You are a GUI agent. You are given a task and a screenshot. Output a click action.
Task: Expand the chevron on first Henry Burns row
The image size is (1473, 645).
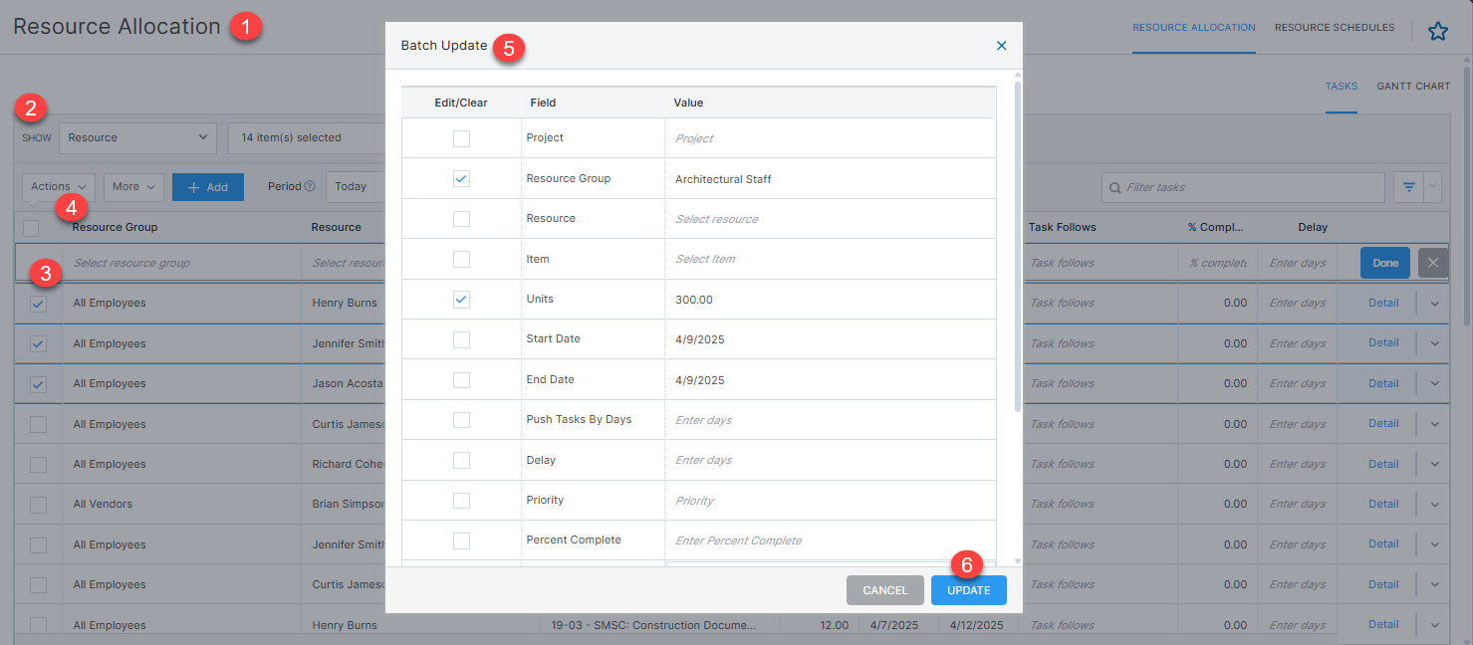[x=1434, y=304]
